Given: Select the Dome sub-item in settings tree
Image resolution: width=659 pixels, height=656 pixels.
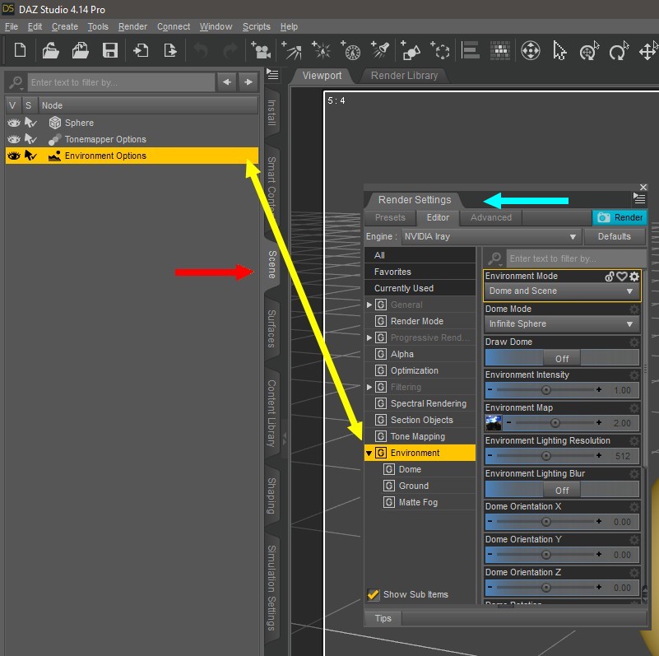Looking at the screenshot, I should point(410,469).
